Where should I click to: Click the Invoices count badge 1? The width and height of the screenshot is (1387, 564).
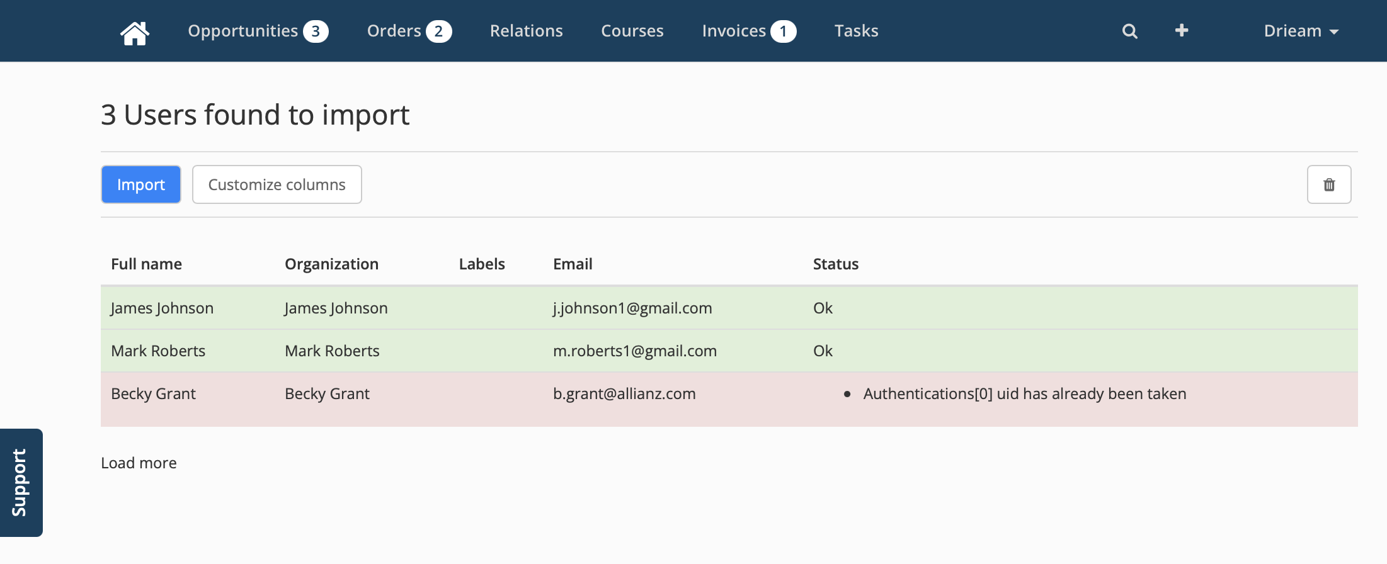(784, 31)
